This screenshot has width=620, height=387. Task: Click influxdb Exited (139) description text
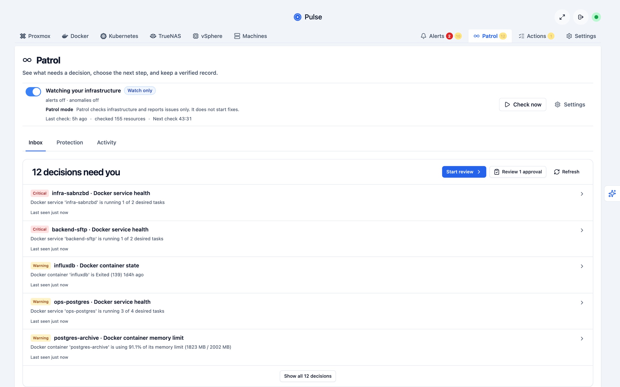tap(87, 275)
